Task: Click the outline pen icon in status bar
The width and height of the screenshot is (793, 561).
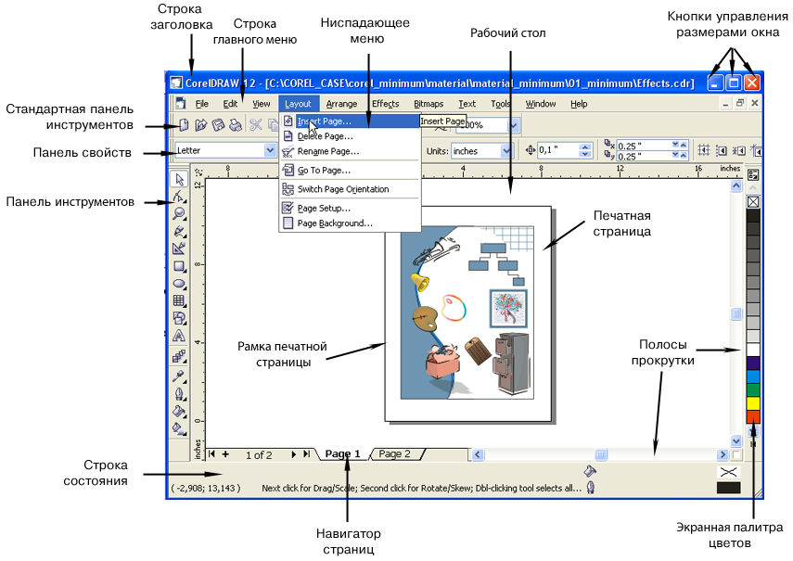Action: (x=590, y=488)
